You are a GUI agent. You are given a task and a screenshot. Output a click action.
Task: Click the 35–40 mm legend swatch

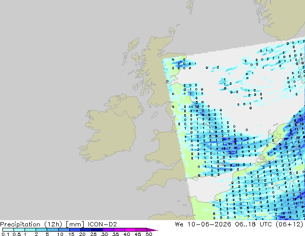(x=119, y=230)
